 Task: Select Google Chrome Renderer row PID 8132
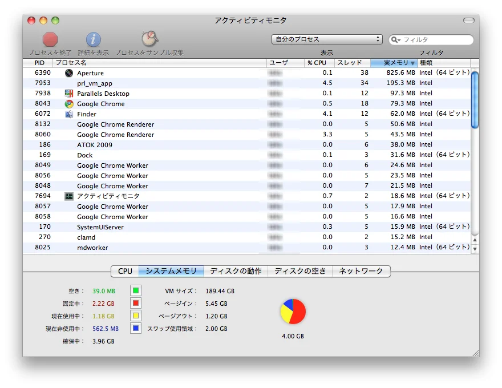(246, 124)
